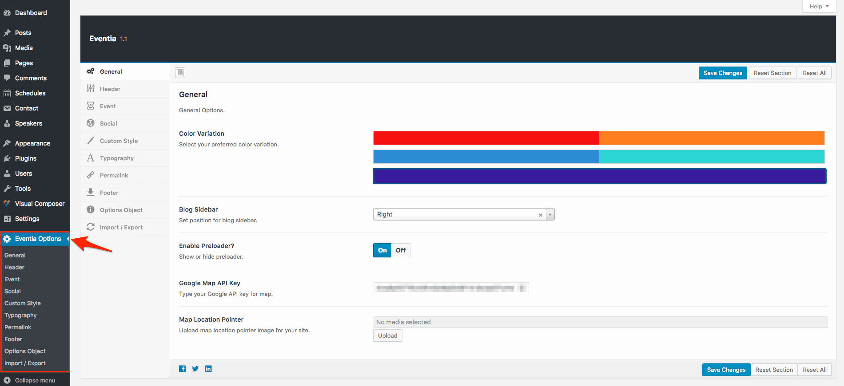The image size is (844, 386).
Task: Open the Facebook icon link in footer
Action: (x=182, y=369)
